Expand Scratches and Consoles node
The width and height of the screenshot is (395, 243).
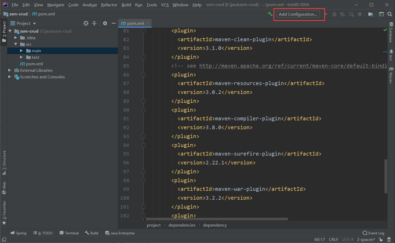point(10,77)
